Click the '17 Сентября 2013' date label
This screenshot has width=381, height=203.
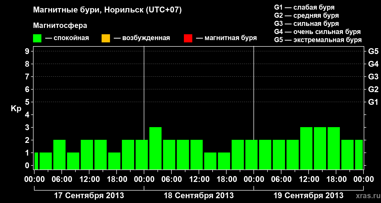tap(89, 196)
